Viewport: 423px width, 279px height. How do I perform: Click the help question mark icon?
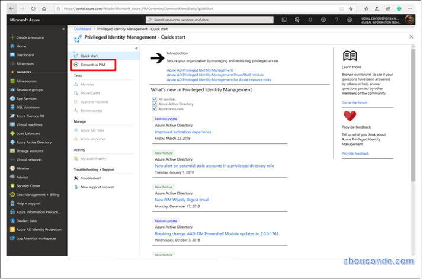337,20
